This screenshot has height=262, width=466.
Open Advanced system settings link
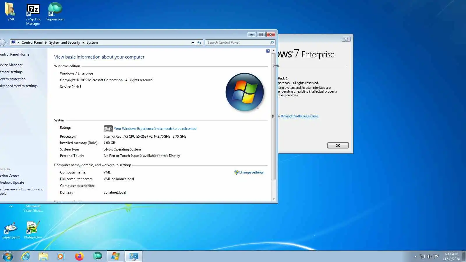point(19,86)
